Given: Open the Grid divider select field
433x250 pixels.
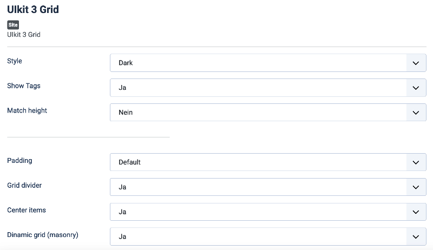Looking at the screenshot, I should 268,187.
